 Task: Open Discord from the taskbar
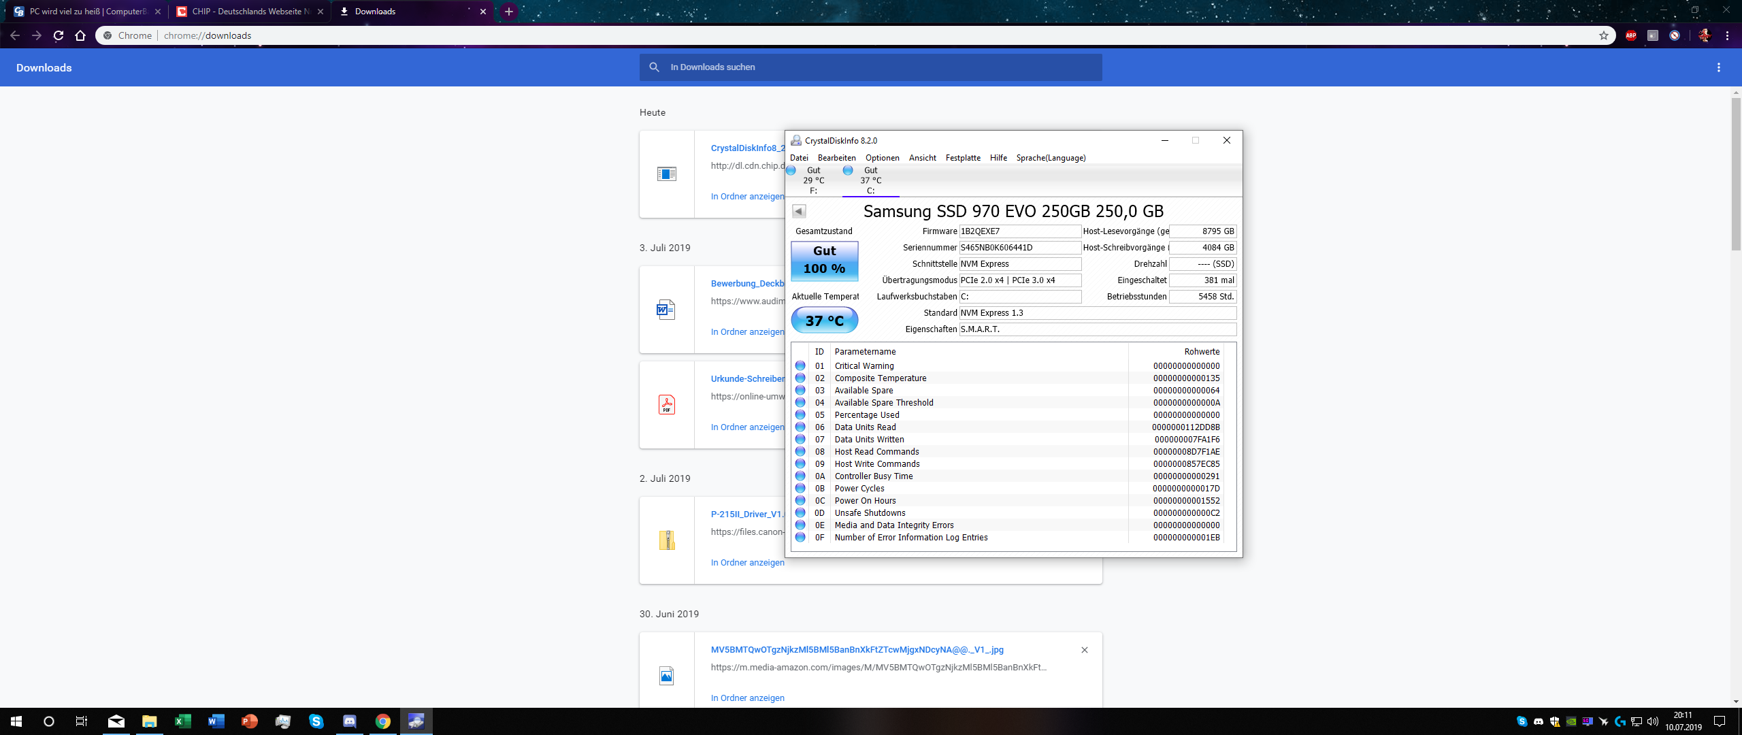pyautogui.click(x=349, y=721)
